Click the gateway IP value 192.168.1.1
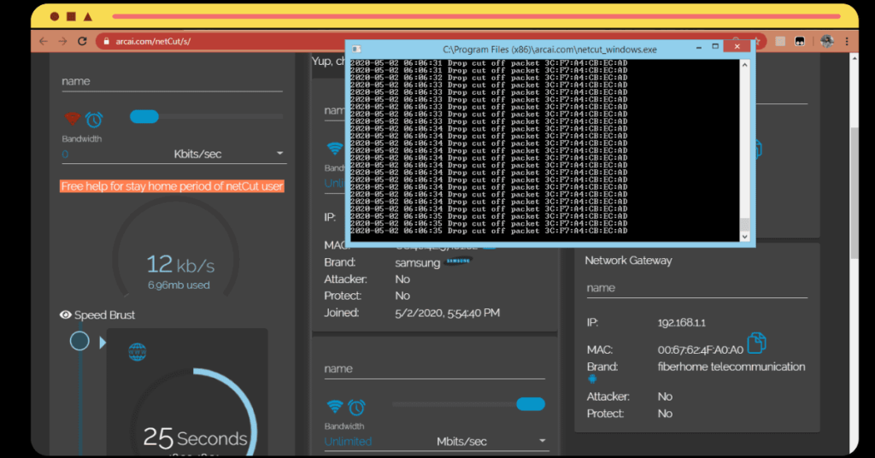Screen dimensions: 875x458 tap(681, 322)
